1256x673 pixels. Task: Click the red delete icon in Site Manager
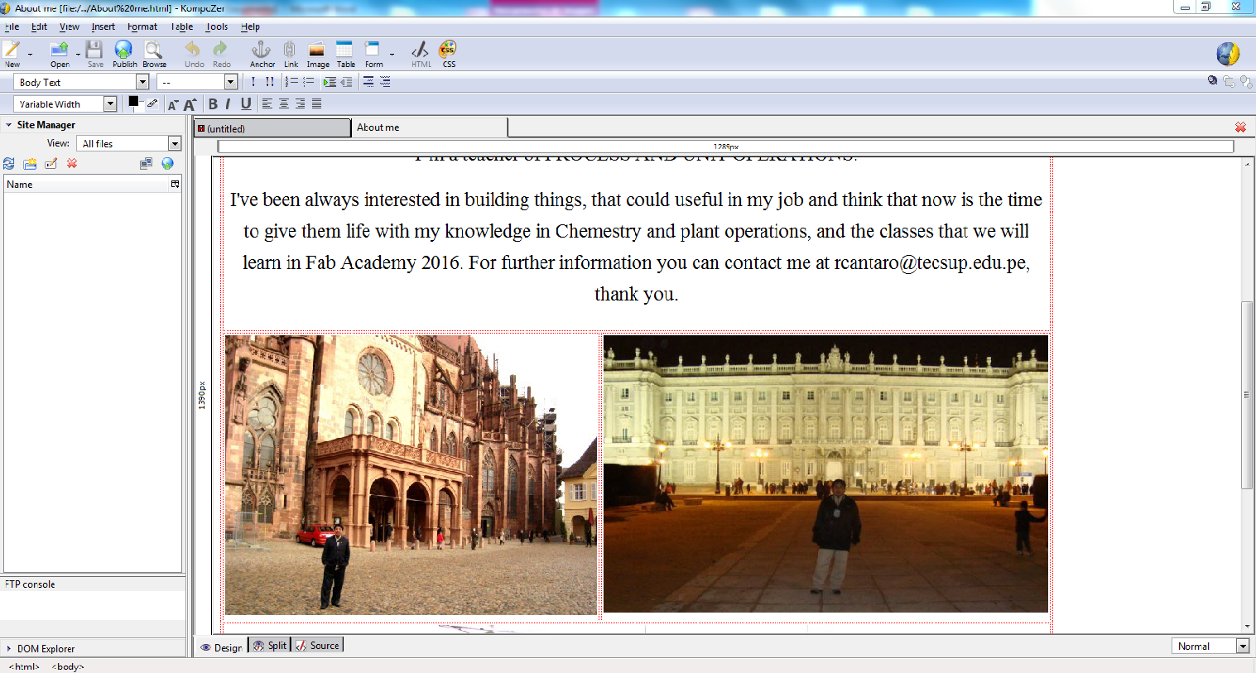(72, 164)
